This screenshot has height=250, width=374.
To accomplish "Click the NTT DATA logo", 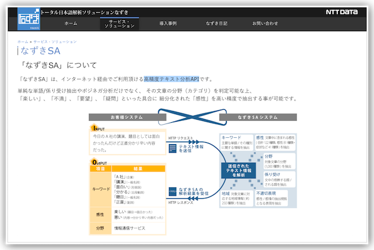I will 342,12.
